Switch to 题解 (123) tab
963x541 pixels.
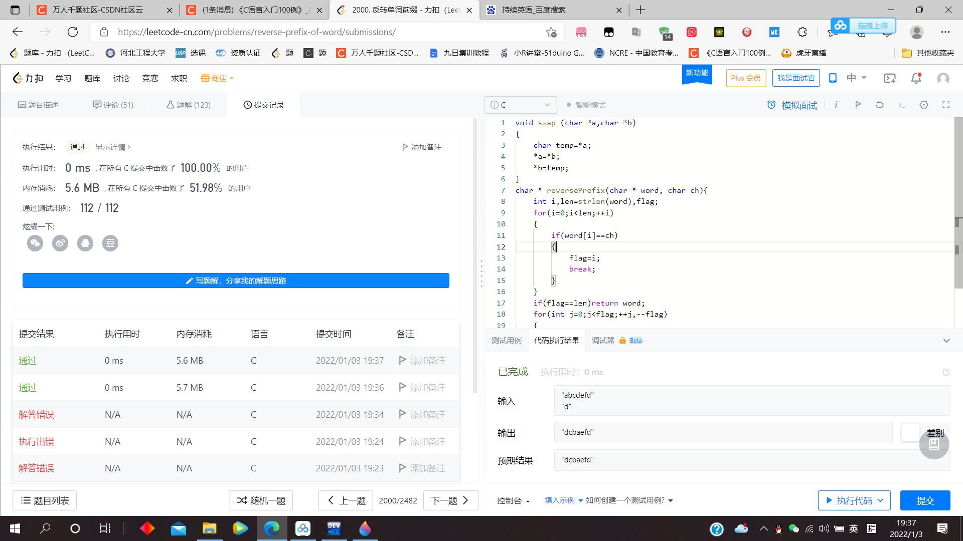pos(189,105)
